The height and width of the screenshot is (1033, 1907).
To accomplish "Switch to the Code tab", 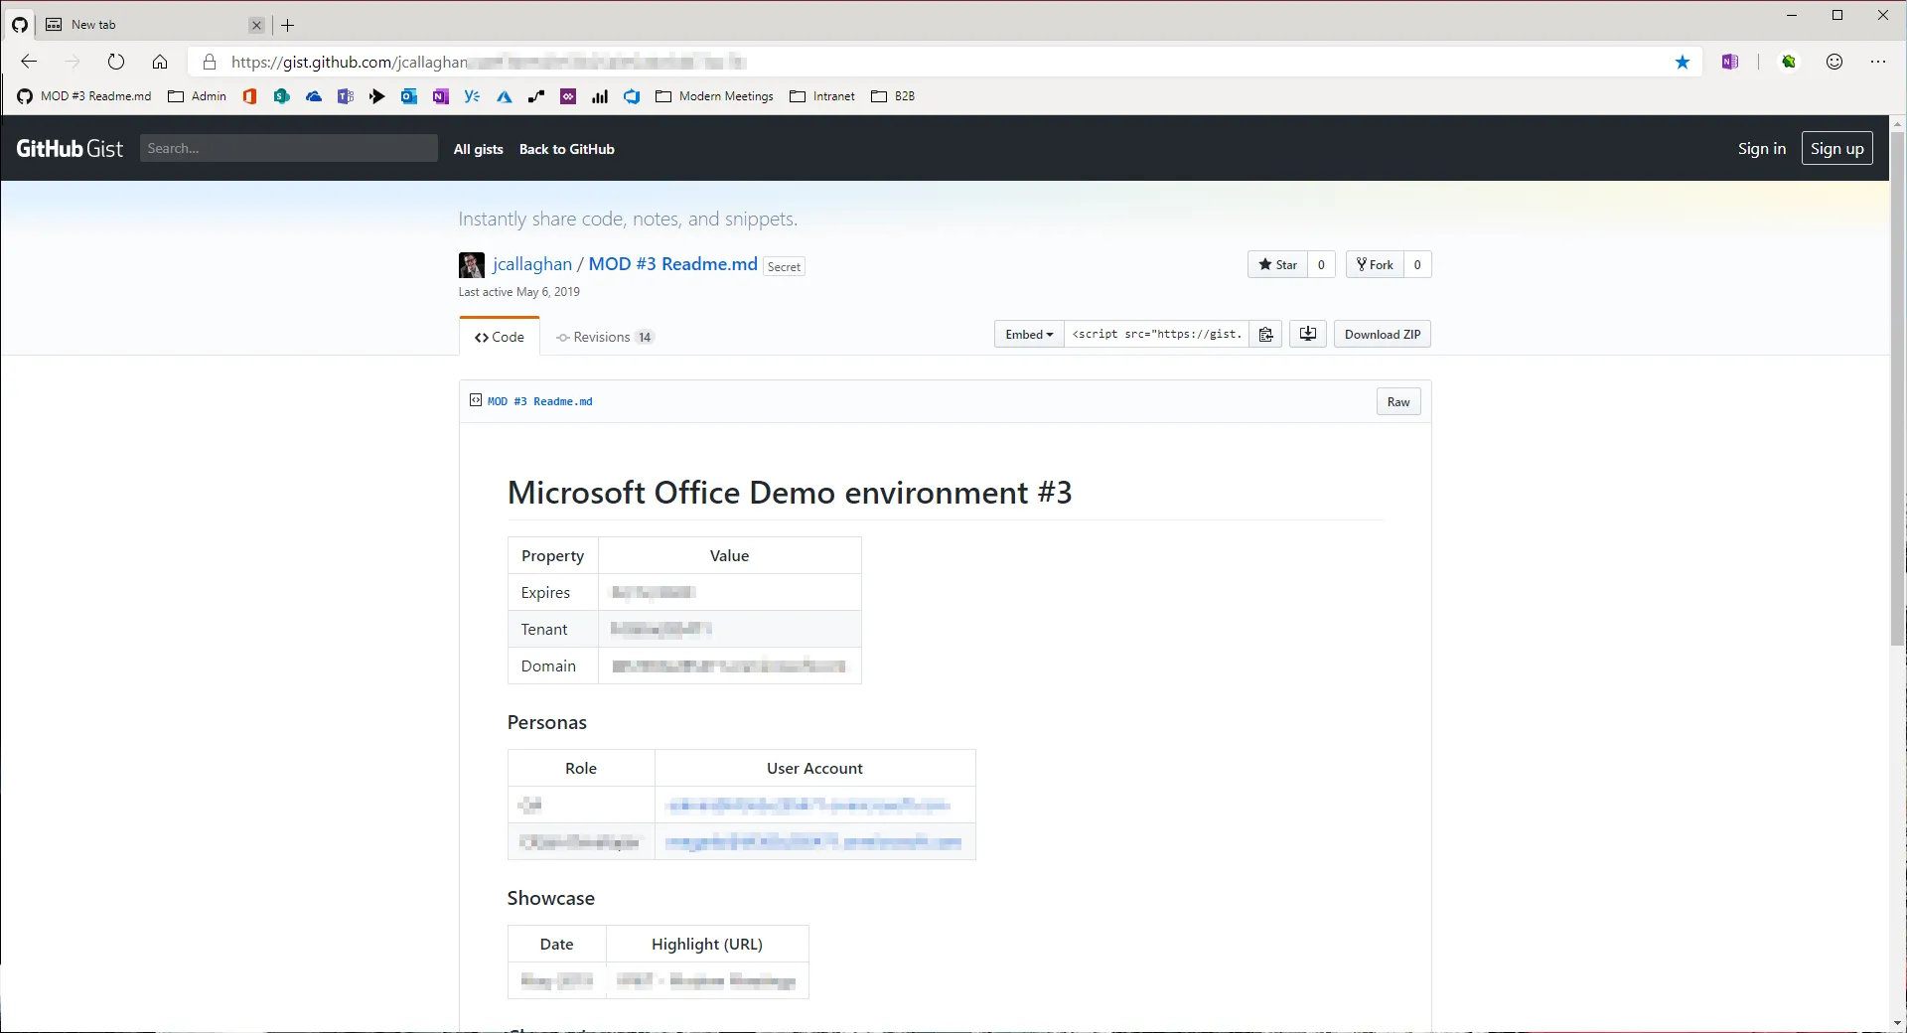I will (500, 337).
